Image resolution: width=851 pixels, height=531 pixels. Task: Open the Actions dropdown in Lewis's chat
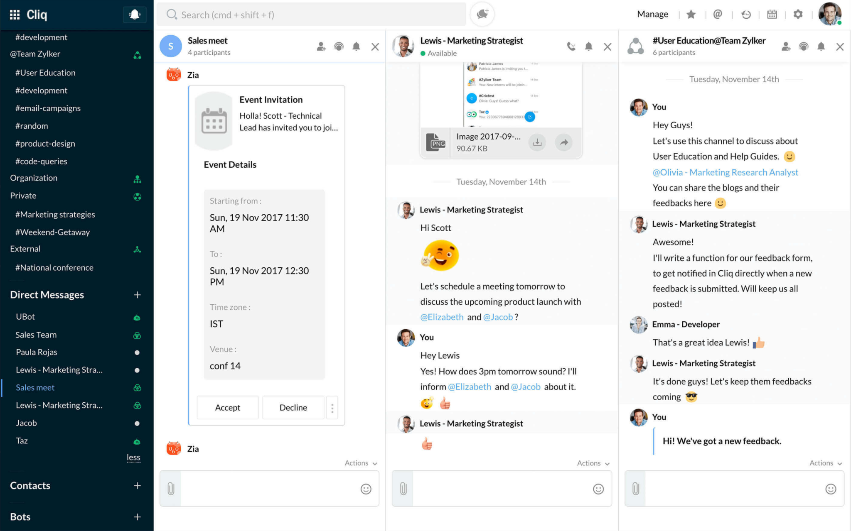(x=593, y=463)
